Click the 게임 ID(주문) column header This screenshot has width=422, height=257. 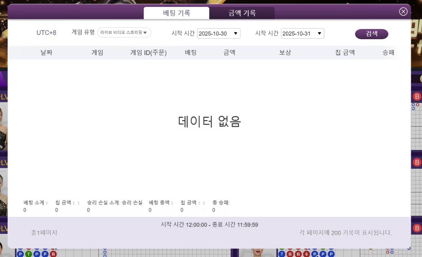click(x=148, y=53)
